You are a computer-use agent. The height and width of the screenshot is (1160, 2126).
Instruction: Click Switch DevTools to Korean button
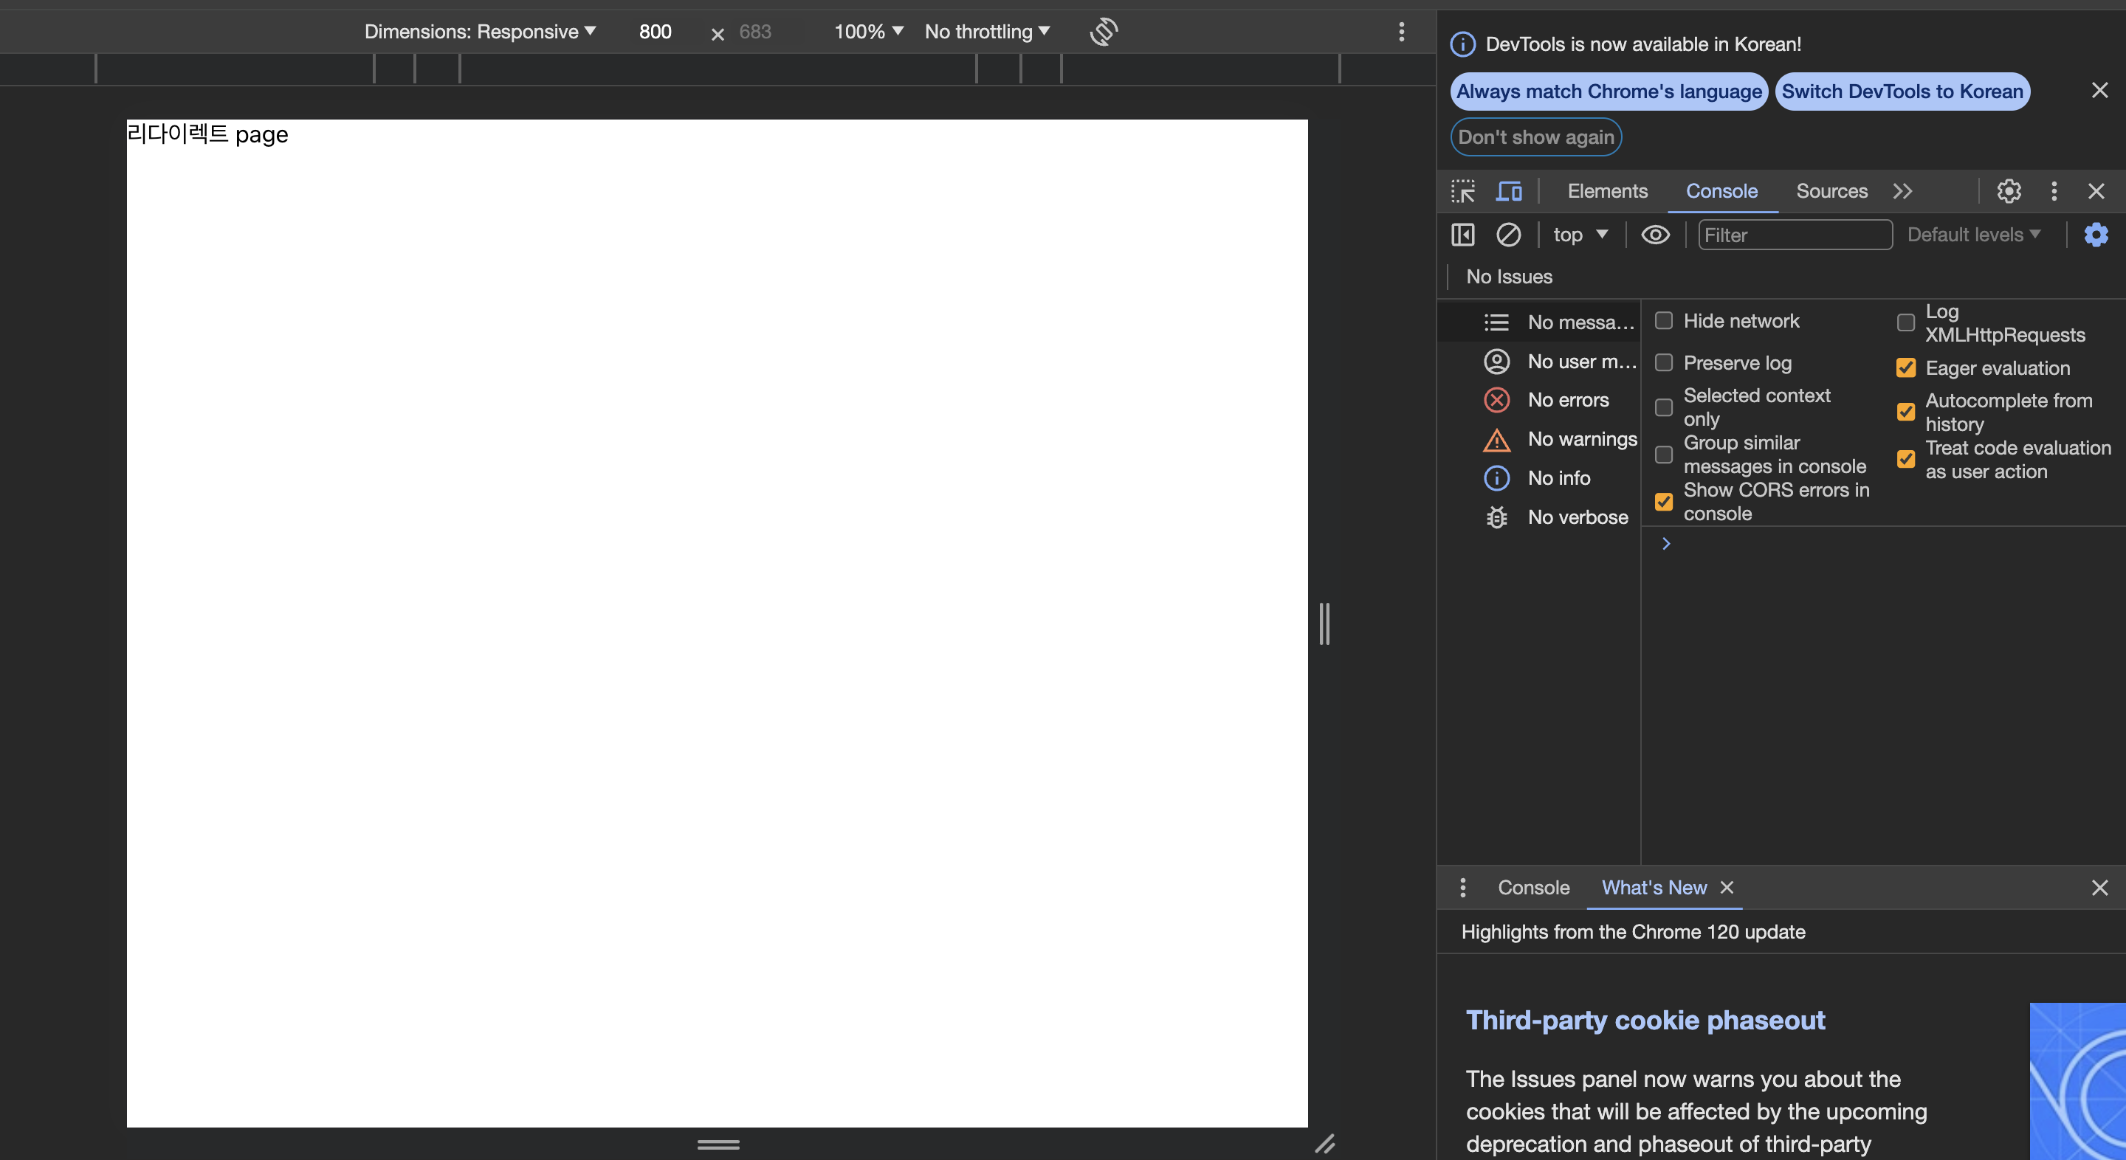pos(1902,92)
